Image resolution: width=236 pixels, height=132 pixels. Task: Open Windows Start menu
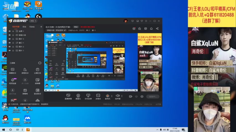point(4,130)
